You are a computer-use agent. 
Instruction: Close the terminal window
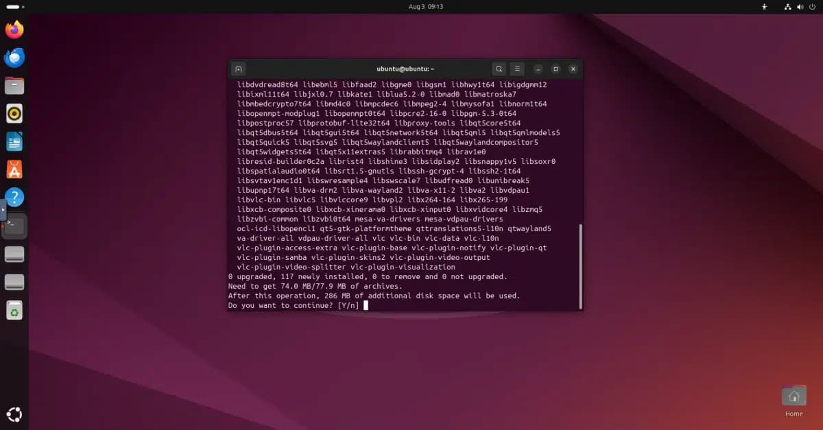tap(573, 69)
